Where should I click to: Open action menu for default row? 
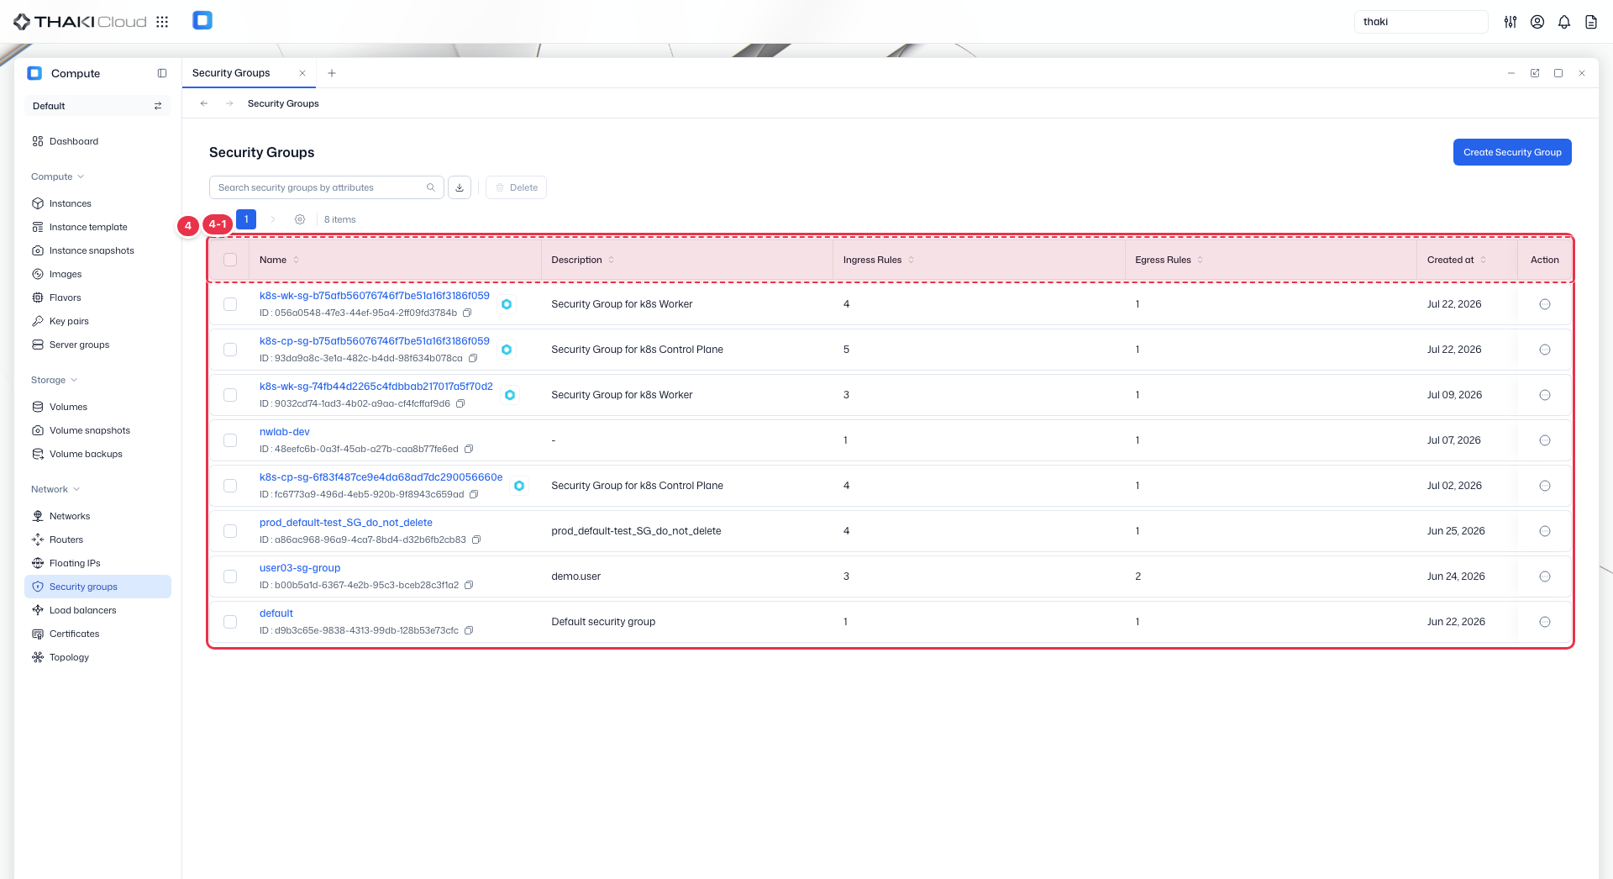1545,622
